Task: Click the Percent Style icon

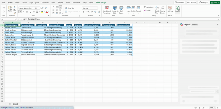Action: click(x=88, y=12)
